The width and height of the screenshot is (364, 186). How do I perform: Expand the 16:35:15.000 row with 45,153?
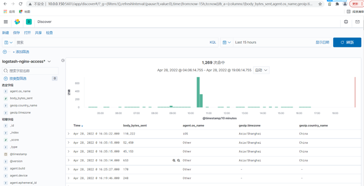coord(69,151)
